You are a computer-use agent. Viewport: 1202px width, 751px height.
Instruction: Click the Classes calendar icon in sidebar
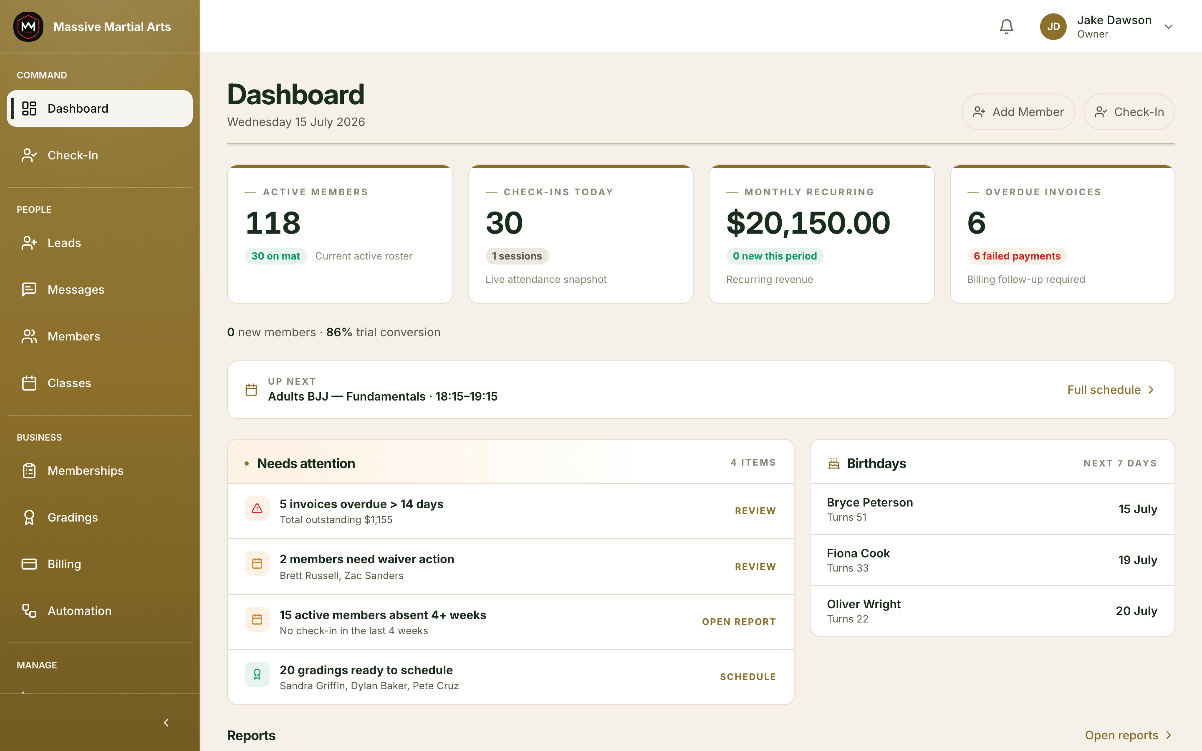29,383
